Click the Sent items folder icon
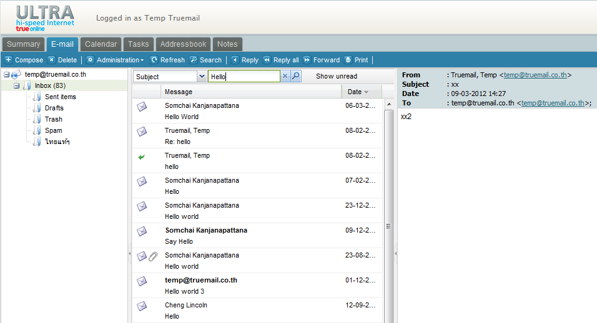This screenshot has height=323, width=597. 37,97
